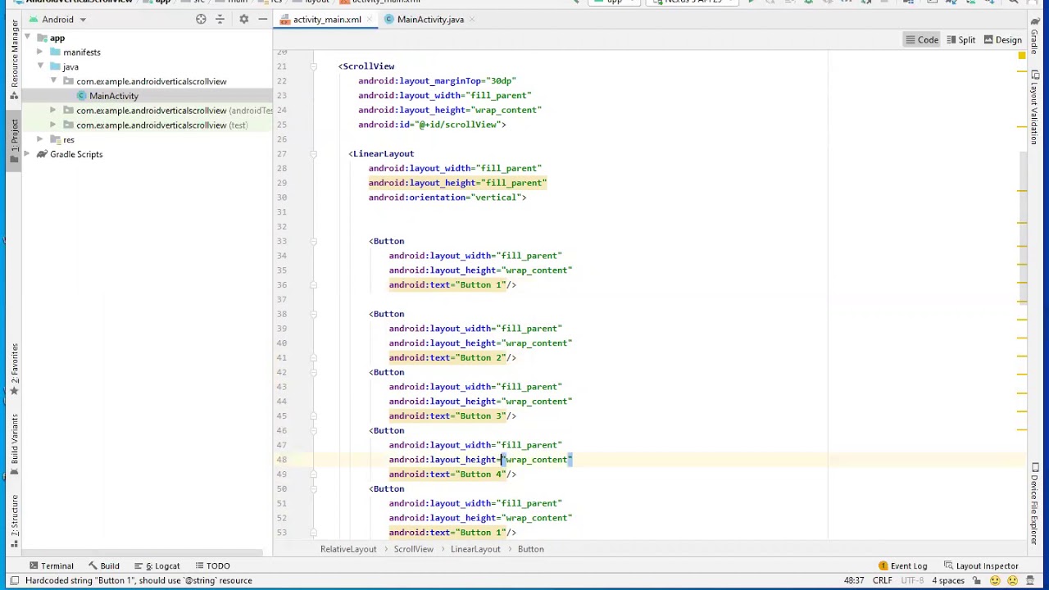
Task: Switch editor to Split view
Action: pos(960,40)
